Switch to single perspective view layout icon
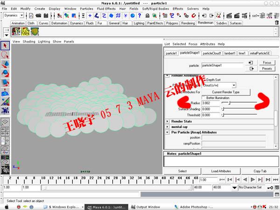Image resolution: width=280 pixels, height=210 pixels. coord(5,122)
